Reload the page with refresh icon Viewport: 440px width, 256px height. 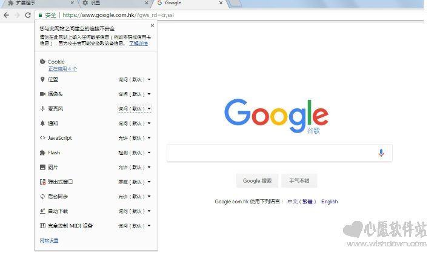[x=28, y=15]
